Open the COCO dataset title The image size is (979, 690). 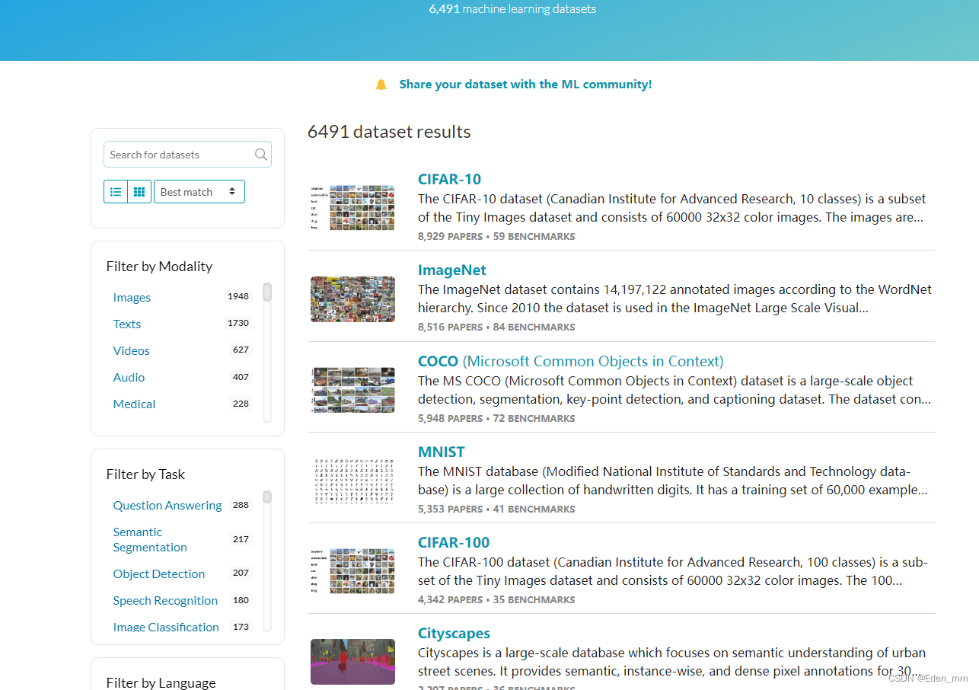pos(570,361)
